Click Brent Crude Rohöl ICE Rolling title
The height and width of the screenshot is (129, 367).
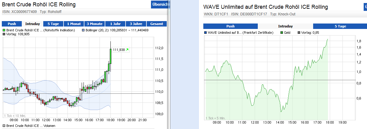point(39,5)
